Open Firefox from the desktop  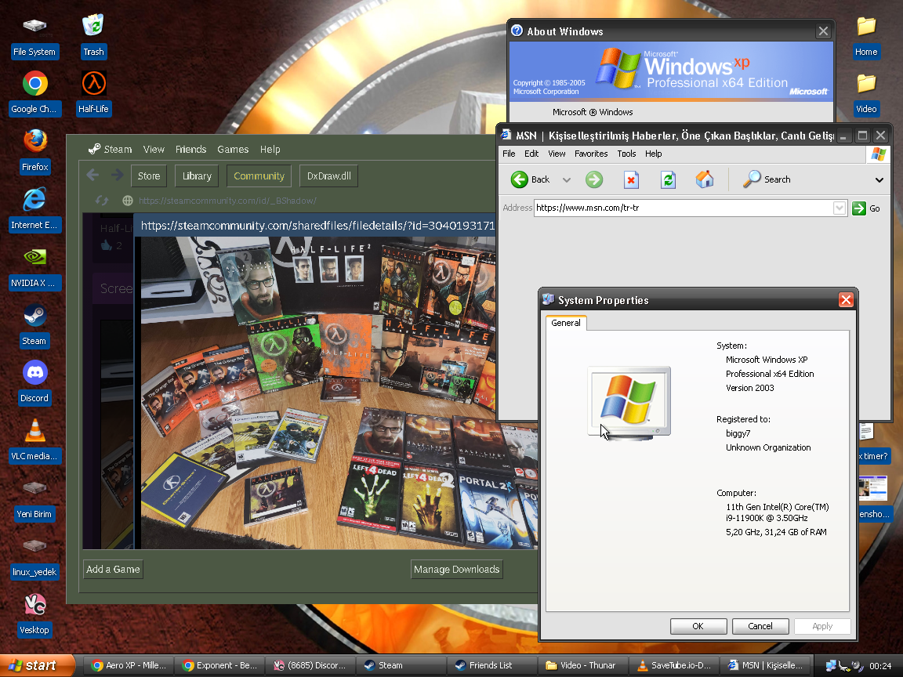pyautogui.click(x=34, y=152)
